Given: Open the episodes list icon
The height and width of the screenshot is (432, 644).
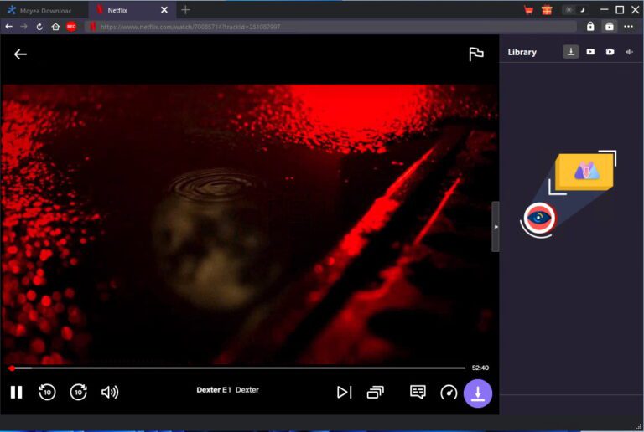Looking at the screenshot, I should (x=375, y=392).
